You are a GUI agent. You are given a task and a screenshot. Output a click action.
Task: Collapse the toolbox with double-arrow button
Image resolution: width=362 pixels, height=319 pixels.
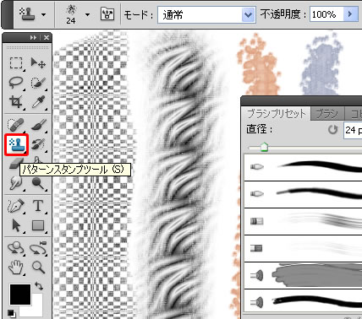pos(33,38)
